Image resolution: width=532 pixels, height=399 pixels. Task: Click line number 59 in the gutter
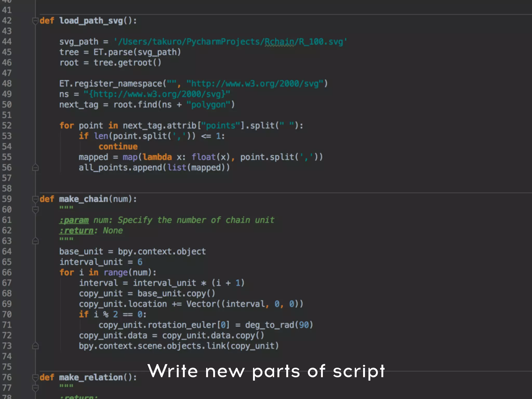click(7, 199)
